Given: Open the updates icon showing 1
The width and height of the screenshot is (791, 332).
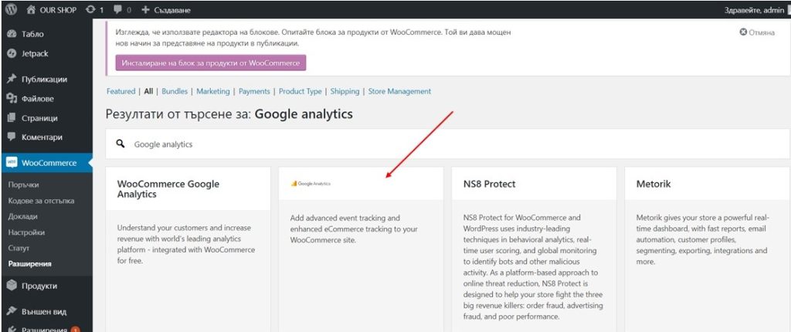Looking at the screenshot, I should point(91,9).
